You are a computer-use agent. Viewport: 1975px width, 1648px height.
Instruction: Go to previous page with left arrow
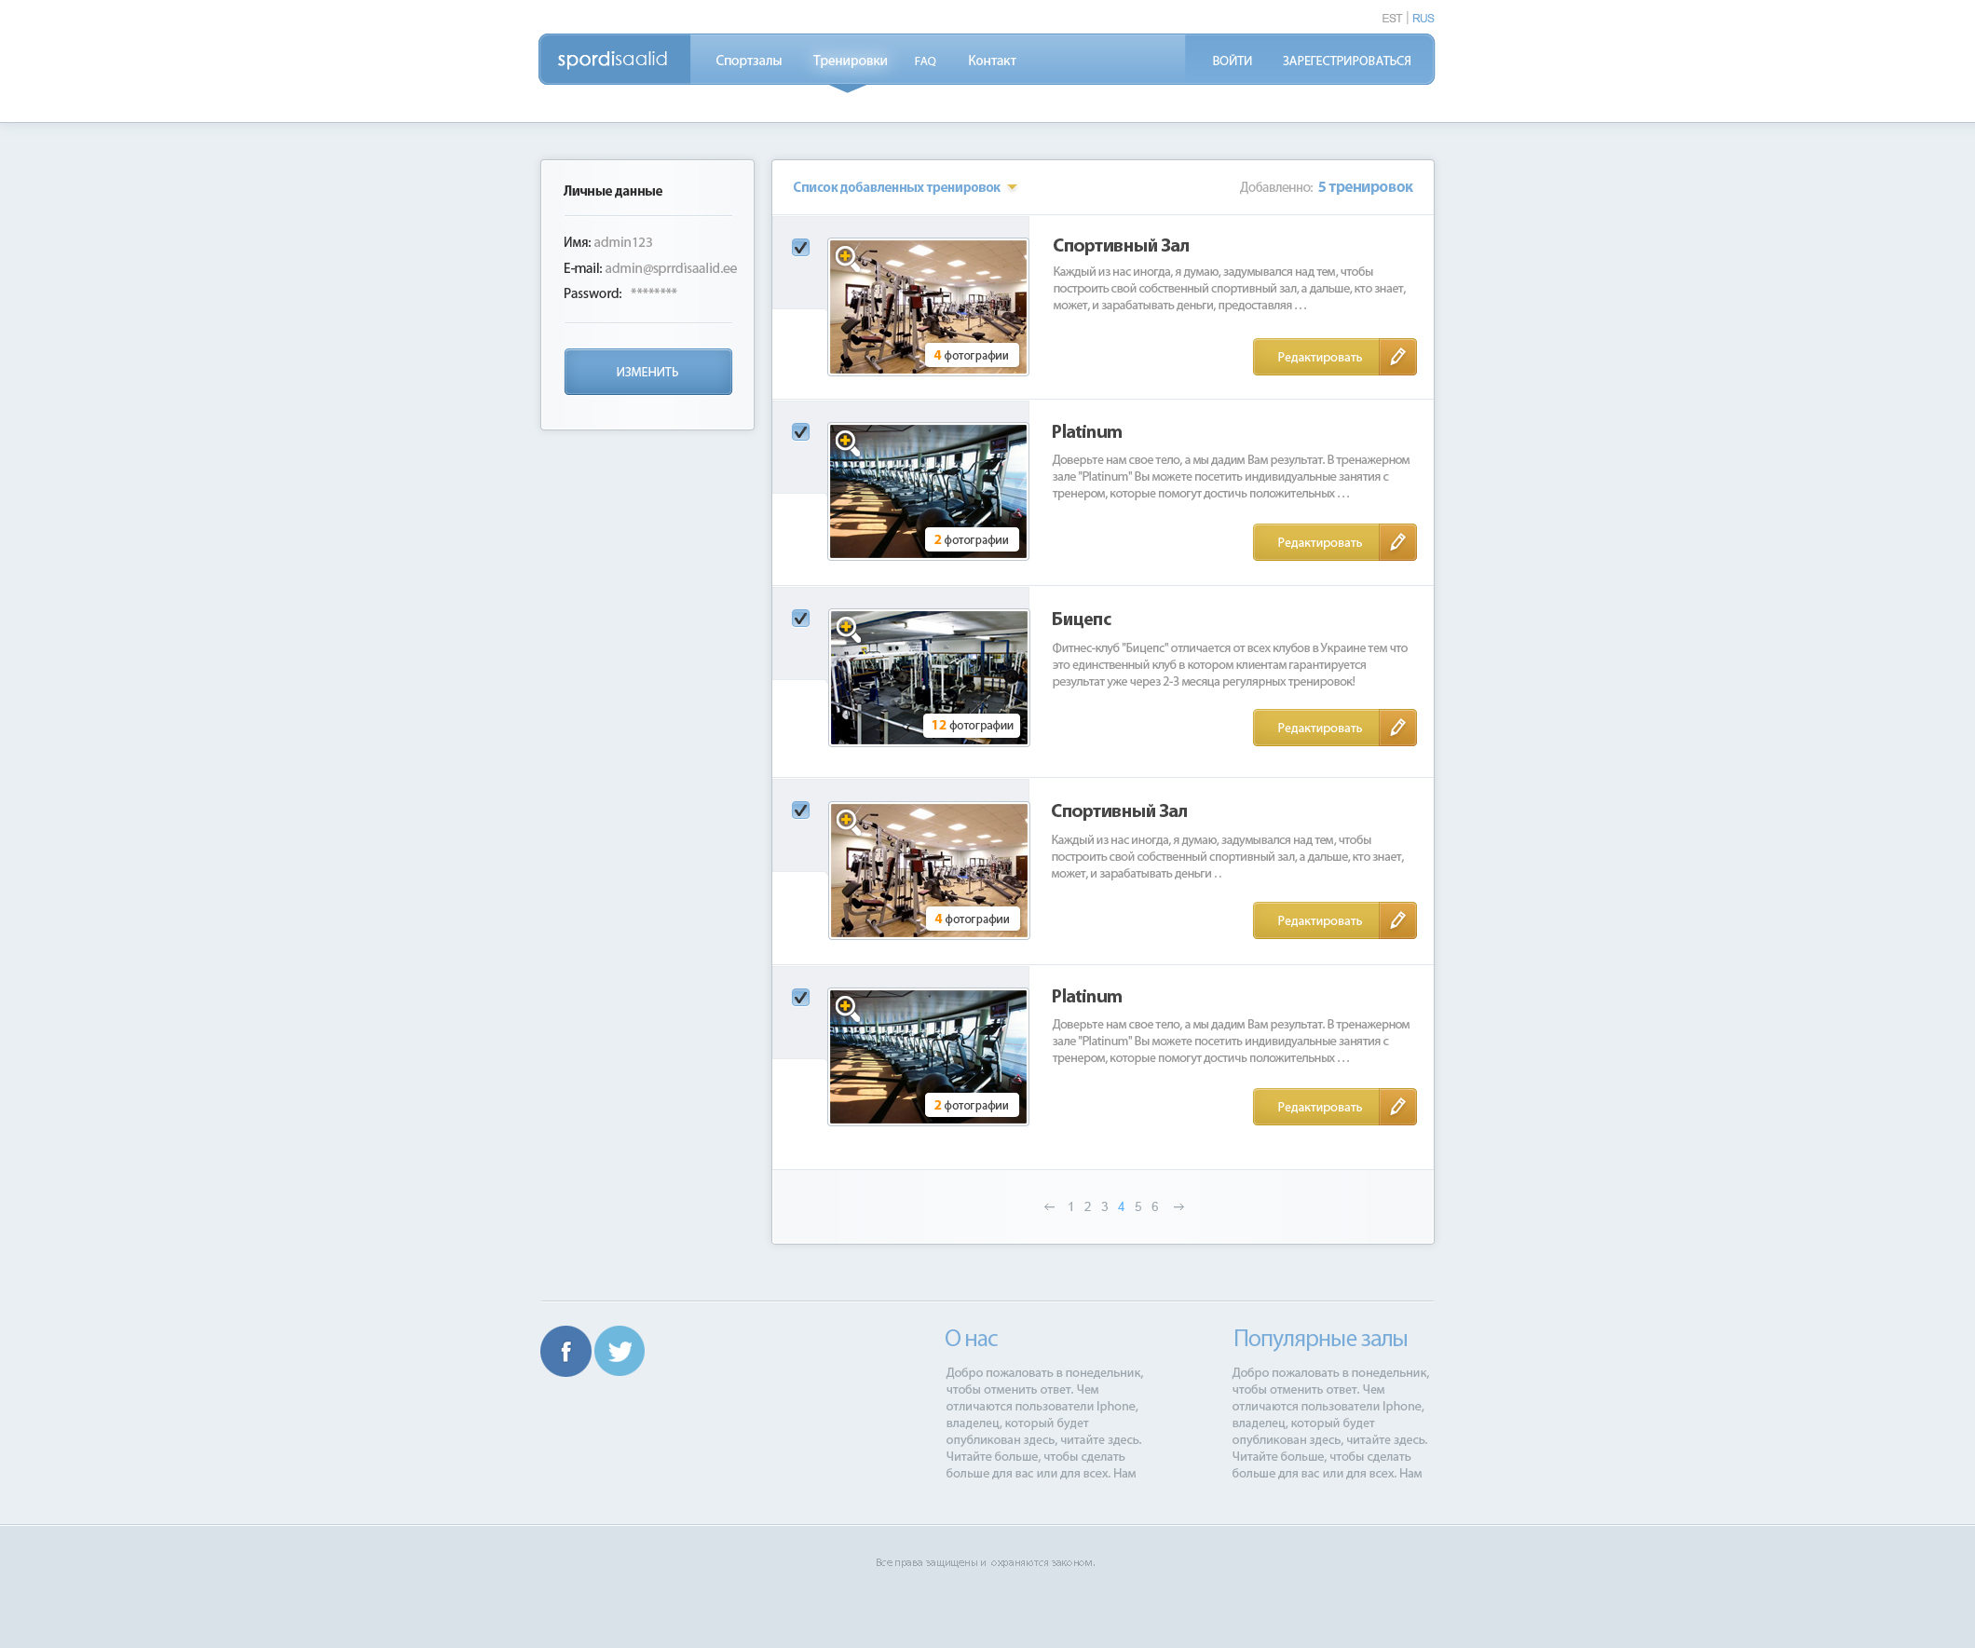click(x=1049, y=1206)
